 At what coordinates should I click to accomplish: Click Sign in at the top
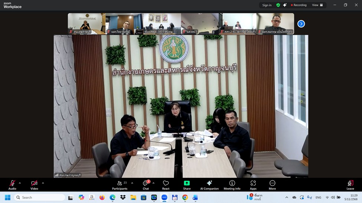point(267,5)
